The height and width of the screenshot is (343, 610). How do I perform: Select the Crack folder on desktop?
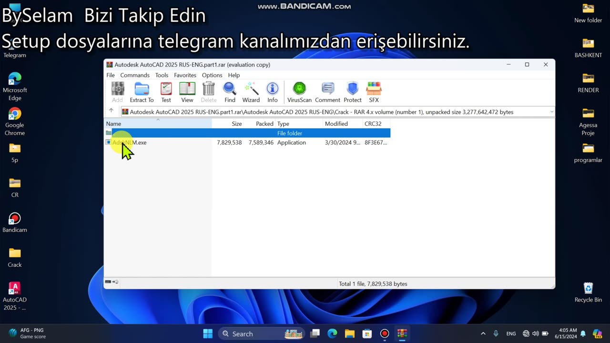click(x=15, y=257)
